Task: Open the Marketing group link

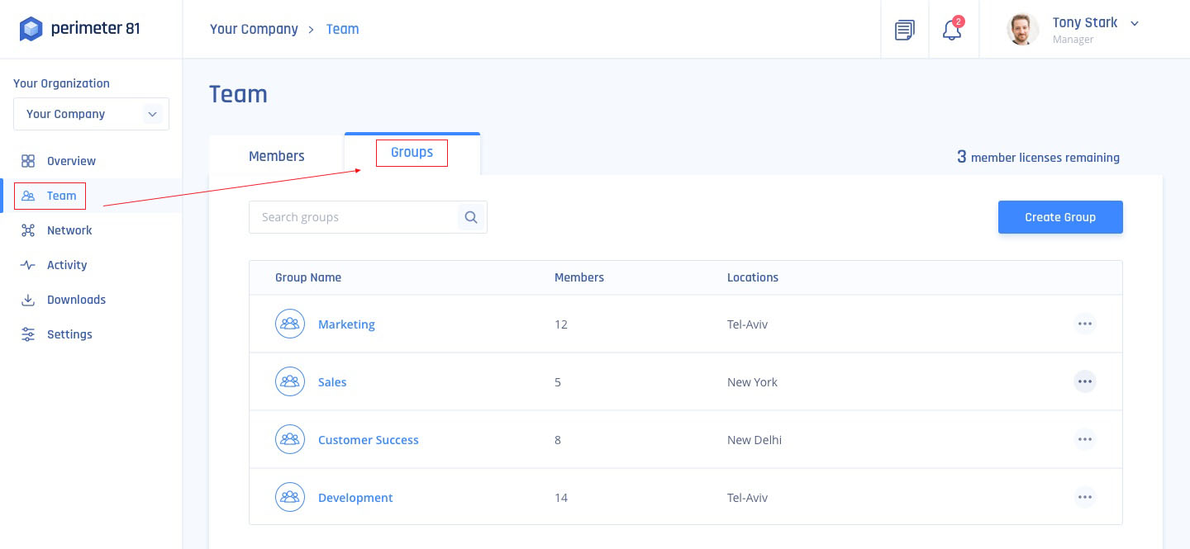Action: coord(346,324)
